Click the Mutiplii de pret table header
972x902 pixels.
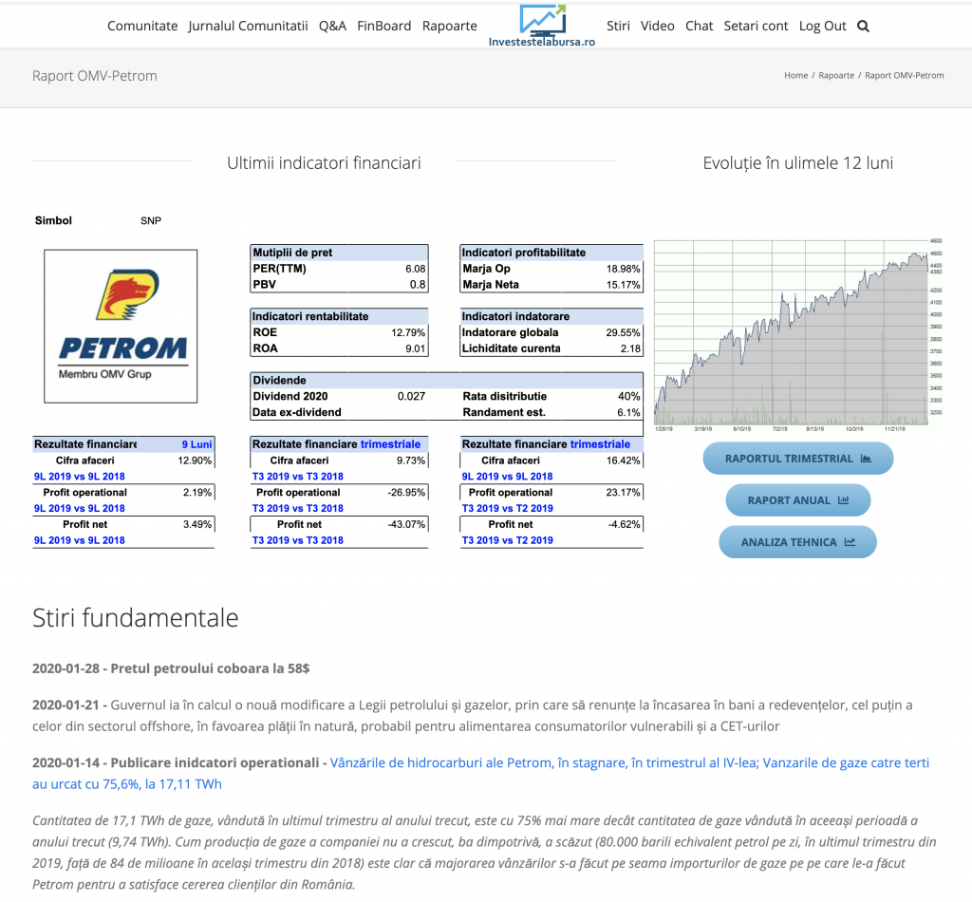click(339, 253)
